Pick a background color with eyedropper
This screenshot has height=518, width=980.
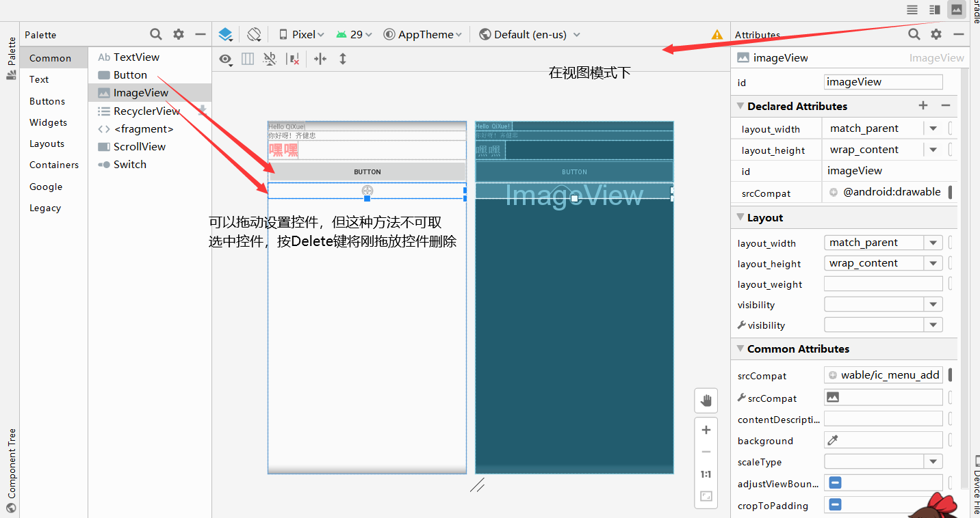point(833,440)
